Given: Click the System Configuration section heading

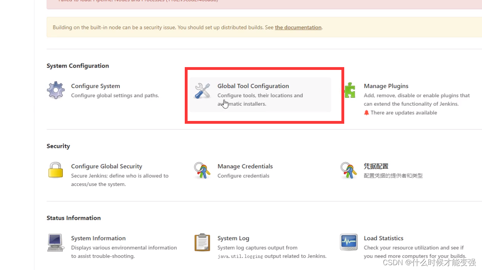Looking at the screenshot, I should click(x=78, y=66).
